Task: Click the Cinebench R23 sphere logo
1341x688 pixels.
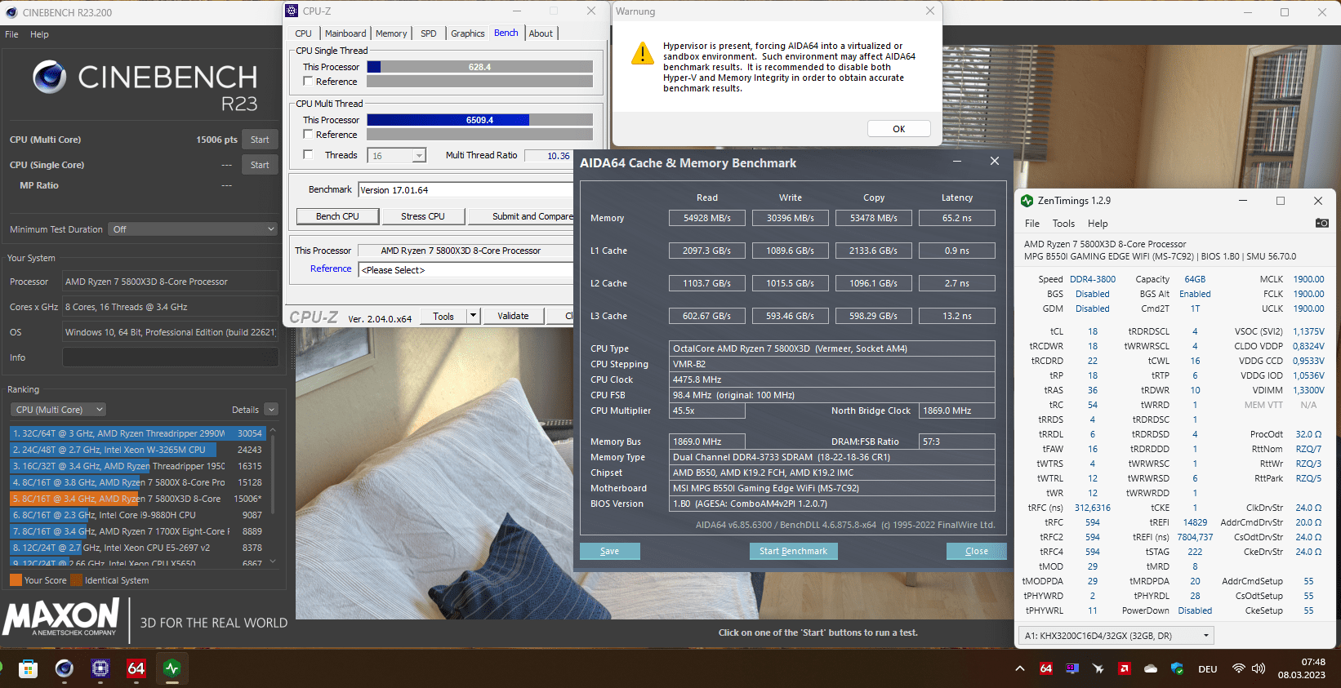Action: 50,77
